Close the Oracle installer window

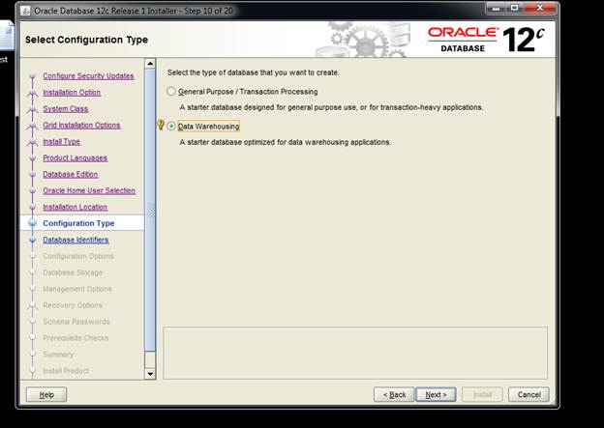[x=540, y=8]
